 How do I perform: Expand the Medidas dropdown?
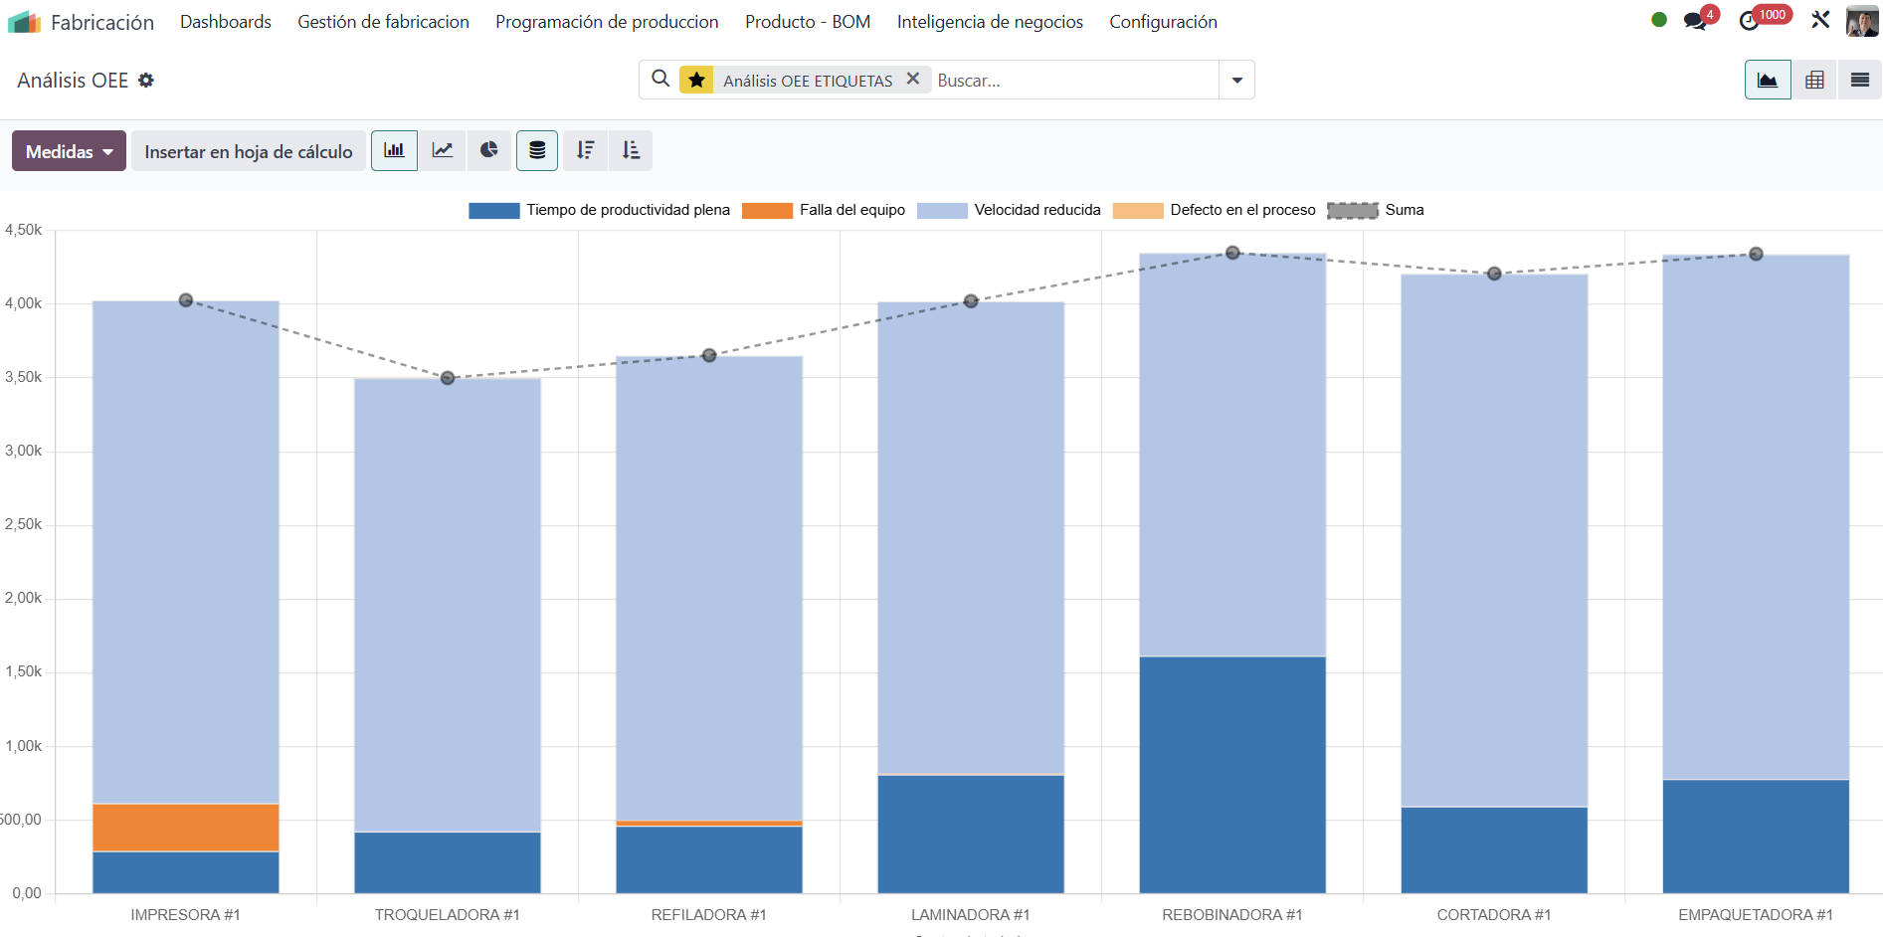[69, 151]
